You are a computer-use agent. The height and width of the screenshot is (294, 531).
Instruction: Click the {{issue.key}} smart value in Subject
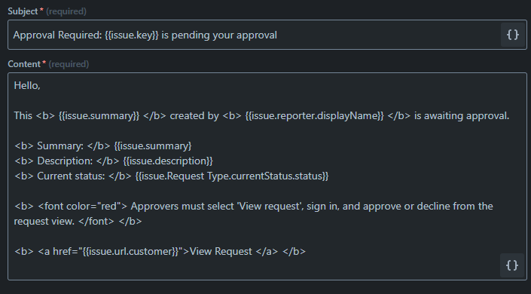point(131,35)
